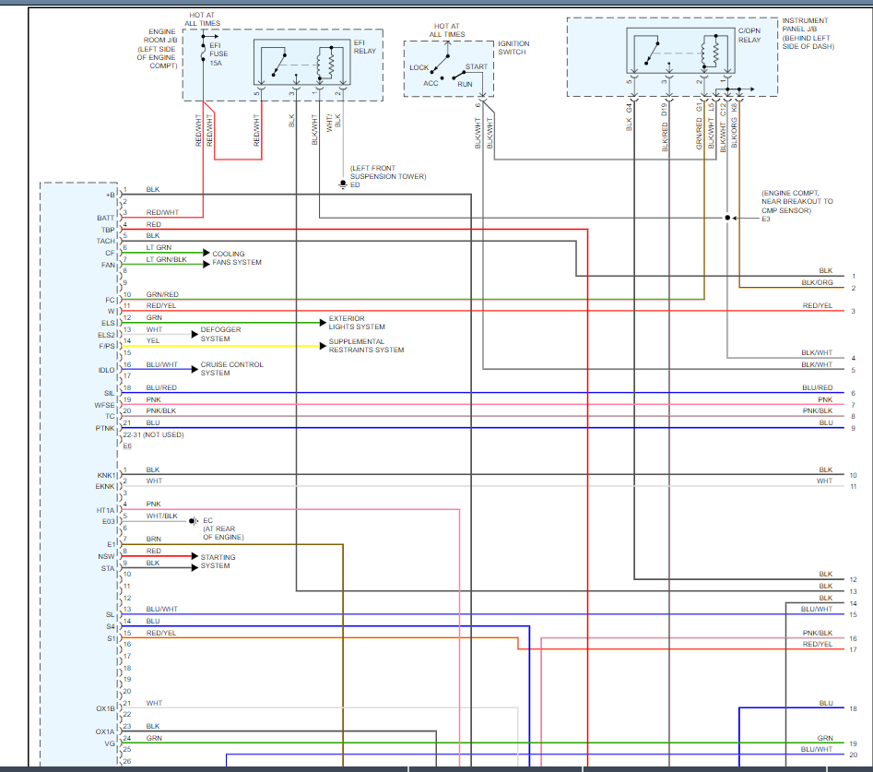The image size is (873, 772).
Task: Select the BATT terminal label
Action: pos(105,218)
